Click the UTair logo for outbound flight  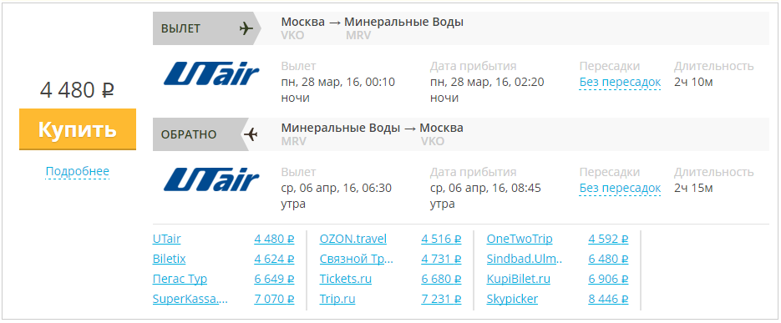tap(211, 74)
